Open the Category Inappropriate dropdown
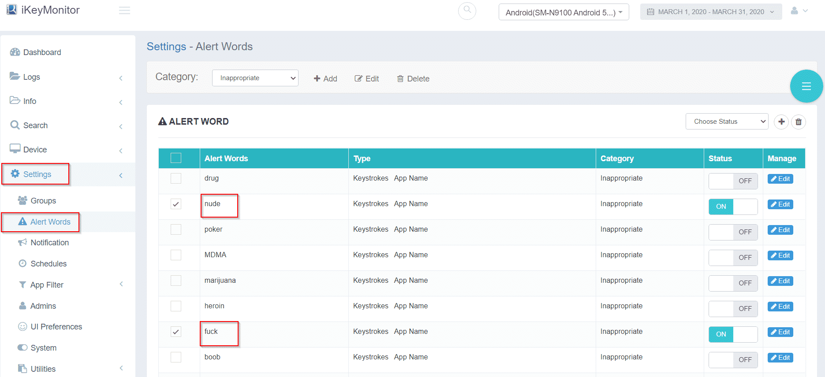This screenshot has width=825, height=377. (255, 78)
